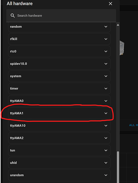138x183 pixels.
Task: Expand the circled ttyAMA1 entry
Action: (59, 113)
